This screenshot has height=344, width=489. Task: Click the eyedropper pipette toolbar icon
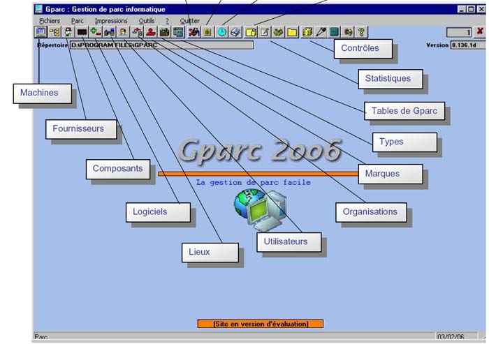[x=321, y=32]
